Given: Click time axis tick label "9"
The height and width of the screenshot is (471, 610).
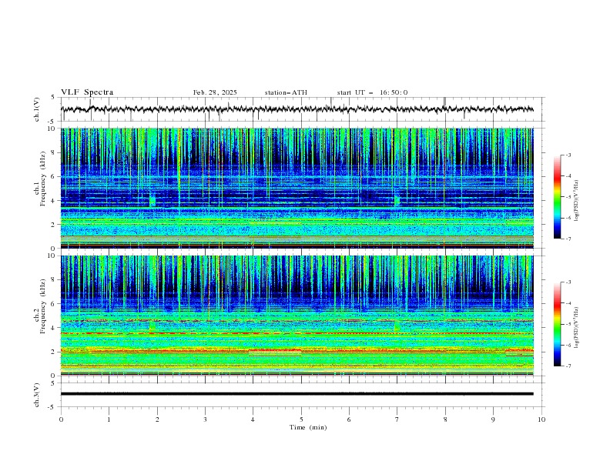Looking at the screenshot, I should pyautogui.click(x=493, y=419).
